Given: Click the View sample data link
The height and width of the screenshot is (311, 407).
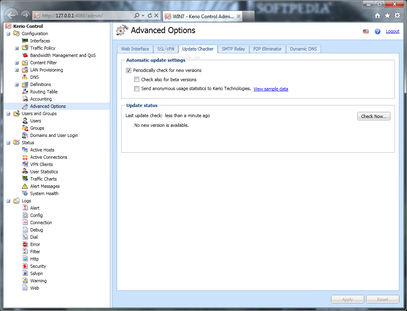Looking at the screenshot, I should [271, 89].
